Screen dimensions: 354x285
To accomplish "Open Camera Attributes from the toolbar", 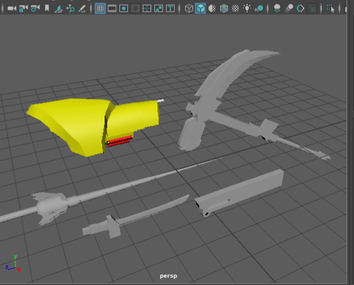I will [35, 9].
